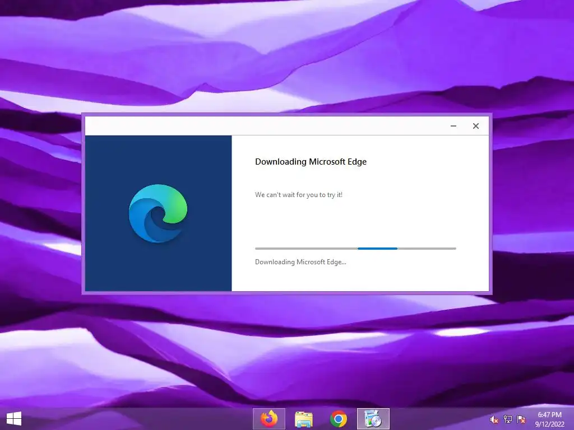Launch Google Chrome from the taskbar
This screenshot has height=430, width=574.
click(339, 419)
